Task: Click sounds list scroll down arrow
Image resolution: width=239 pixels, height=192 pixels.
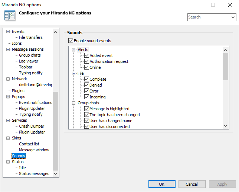Action: pos(225,126)
